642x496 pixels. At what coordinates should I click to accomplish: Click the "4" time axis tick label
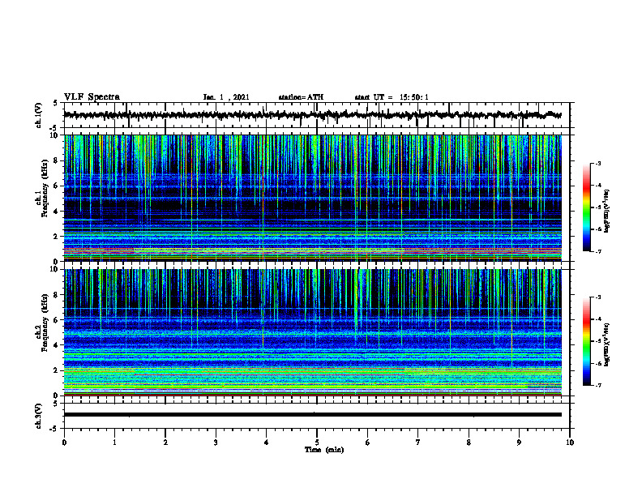[x=267, y=443]
